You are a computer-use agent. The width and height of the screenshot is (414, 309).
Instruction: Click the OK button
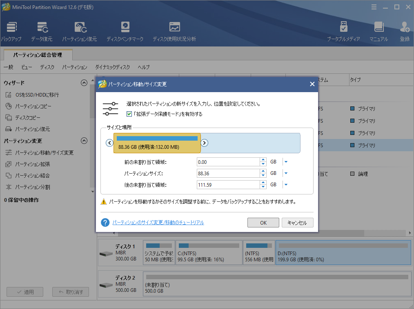263,223
